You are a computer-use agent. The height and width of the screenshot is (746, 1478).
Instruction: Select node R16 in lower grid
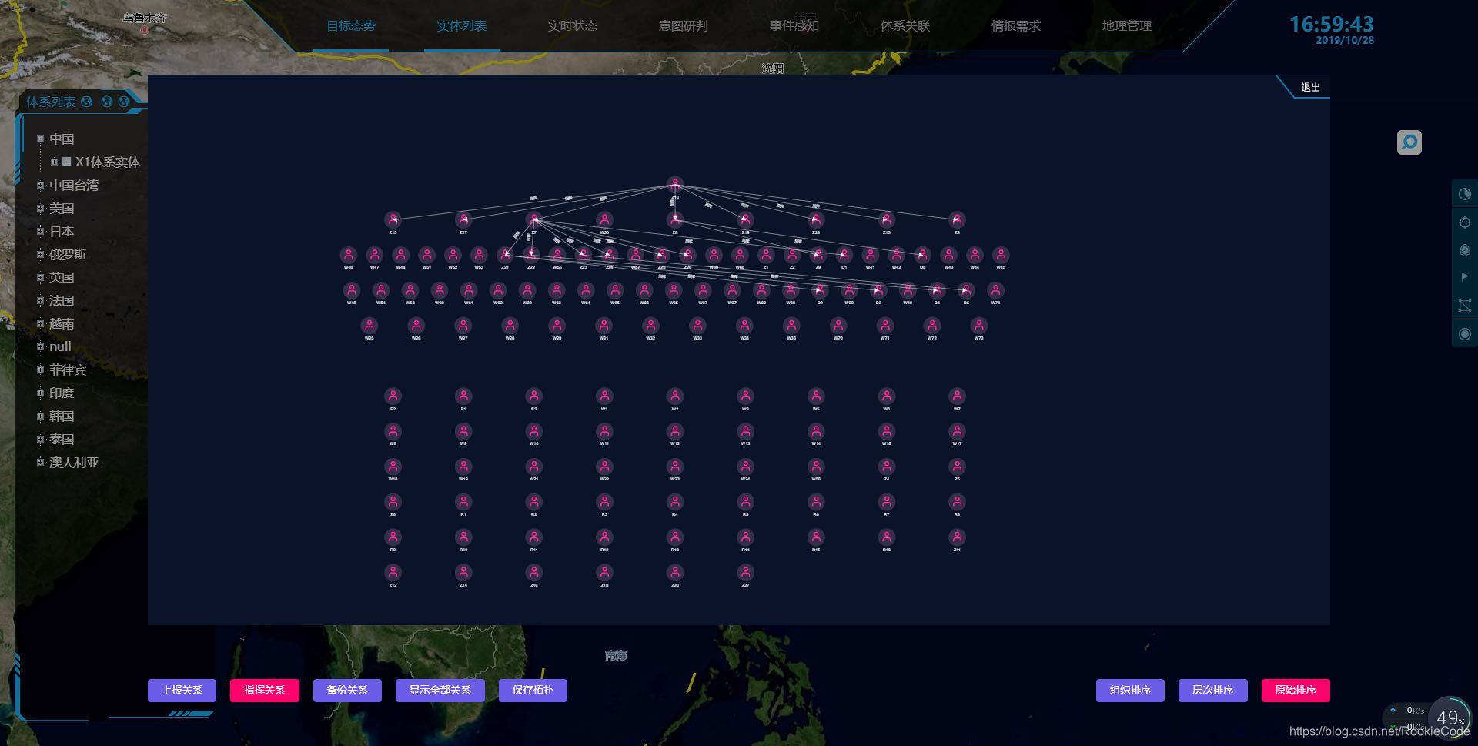point(887,537)
